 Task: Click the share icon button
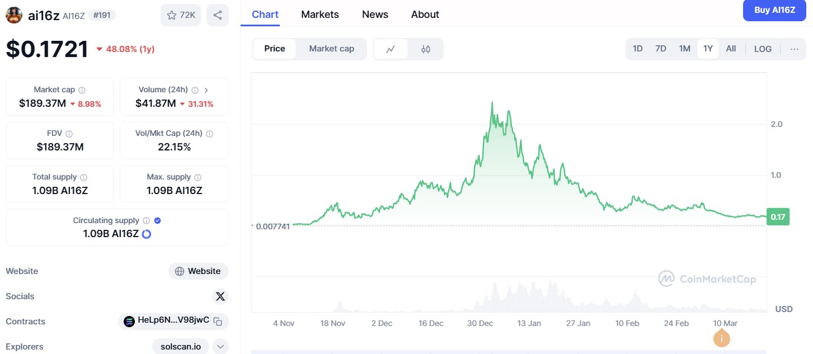(x=218, y=15)
